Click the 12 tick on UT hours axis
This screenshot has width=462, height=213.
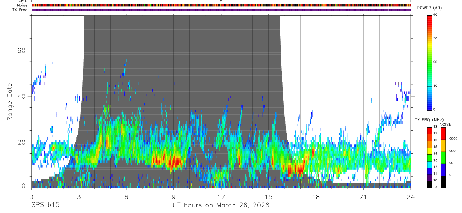pyautogui.click(x=221, y=196)
